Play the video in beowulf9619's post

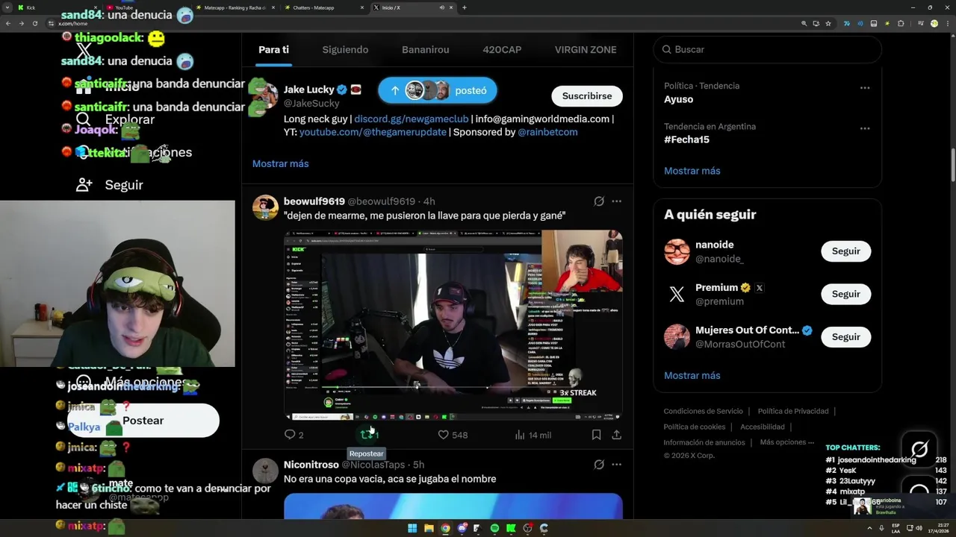[x=453, y=325]
